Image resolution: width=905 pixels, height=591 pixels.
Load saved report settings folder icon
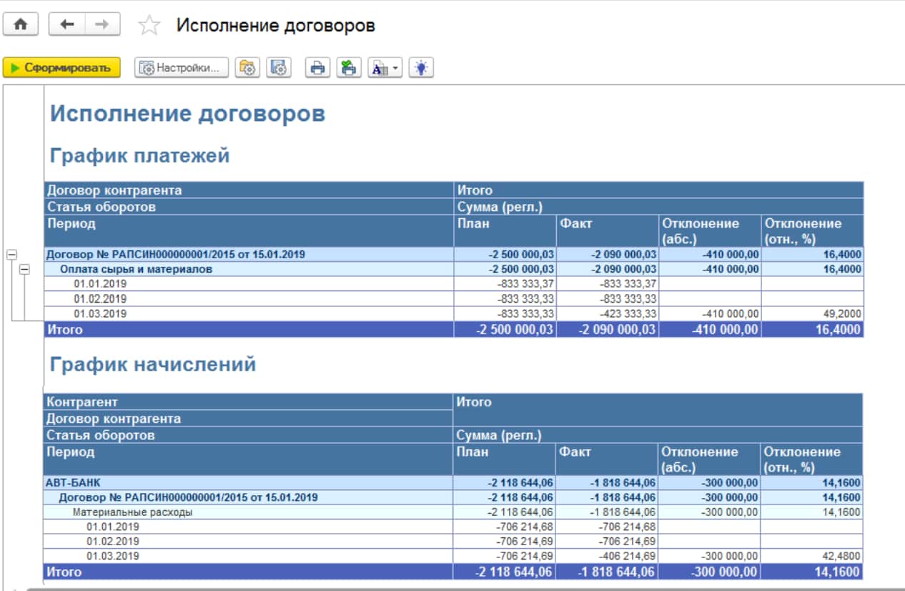[x=247, y=68]
